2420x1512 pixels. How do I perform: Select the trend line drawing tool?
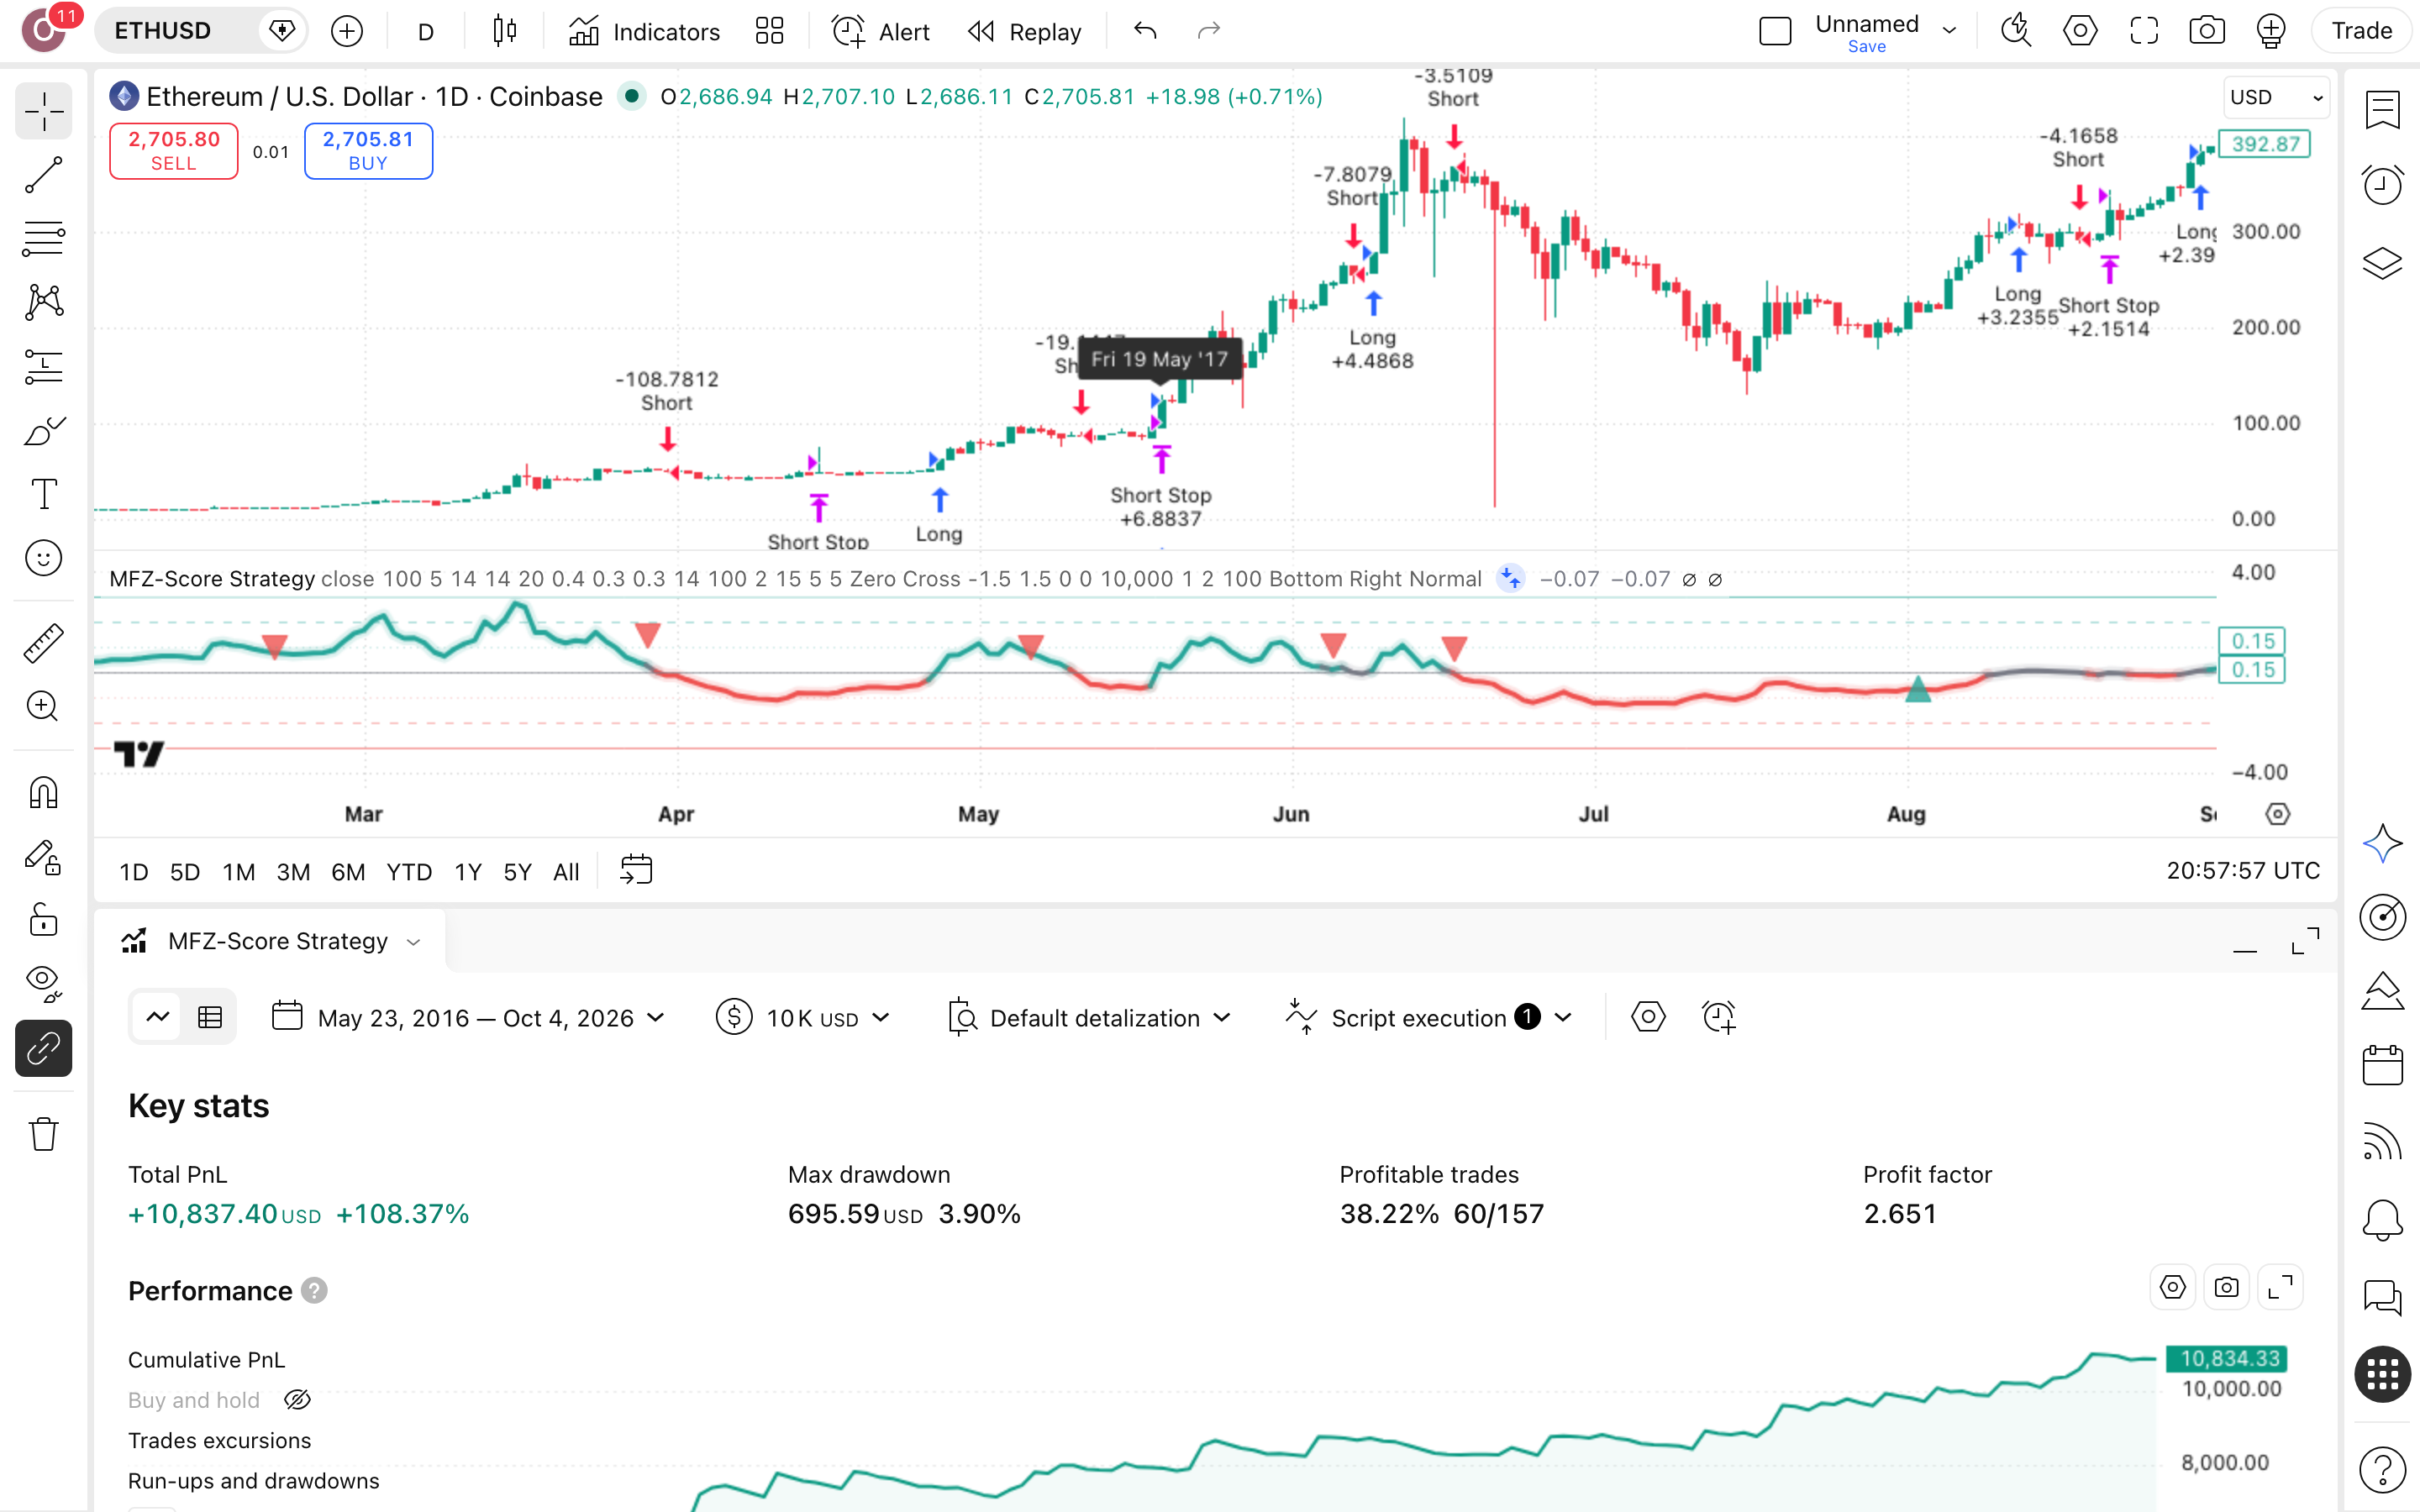point(43,174)
